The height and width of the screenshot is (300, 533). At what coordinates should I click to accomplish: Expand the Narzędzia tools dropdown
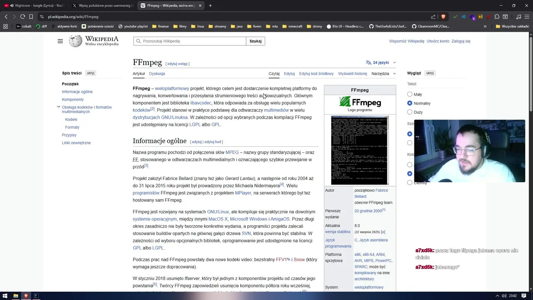[x=384, y=74]
